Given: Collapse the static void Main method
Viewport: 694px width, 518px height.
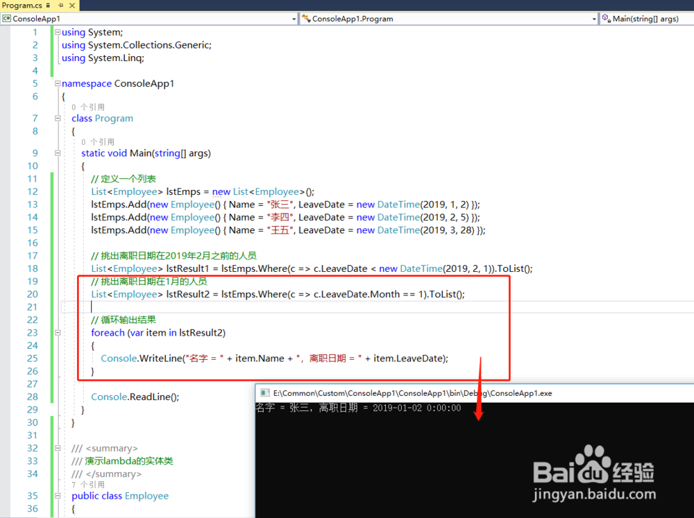Looking at the screenshot, I should [58, 153].
